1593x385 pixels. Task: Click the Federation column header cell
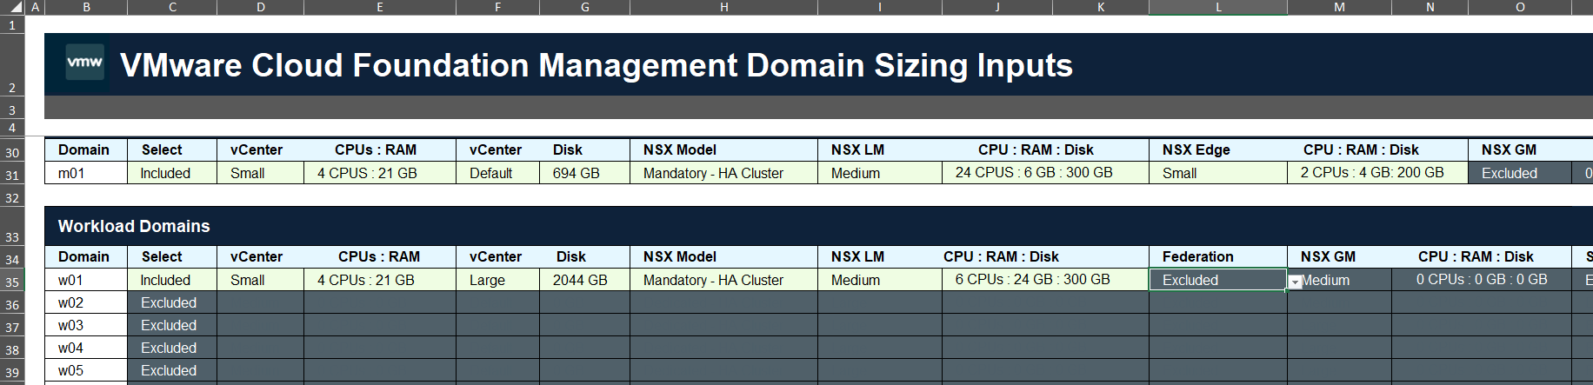tap(1217, 256)
